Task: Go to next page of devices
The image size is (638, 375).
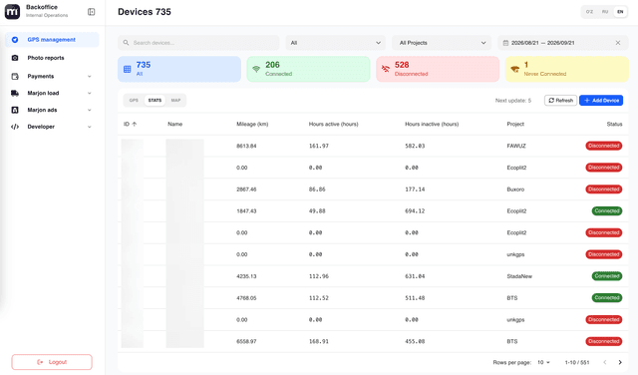Action: tap(620, 362)
